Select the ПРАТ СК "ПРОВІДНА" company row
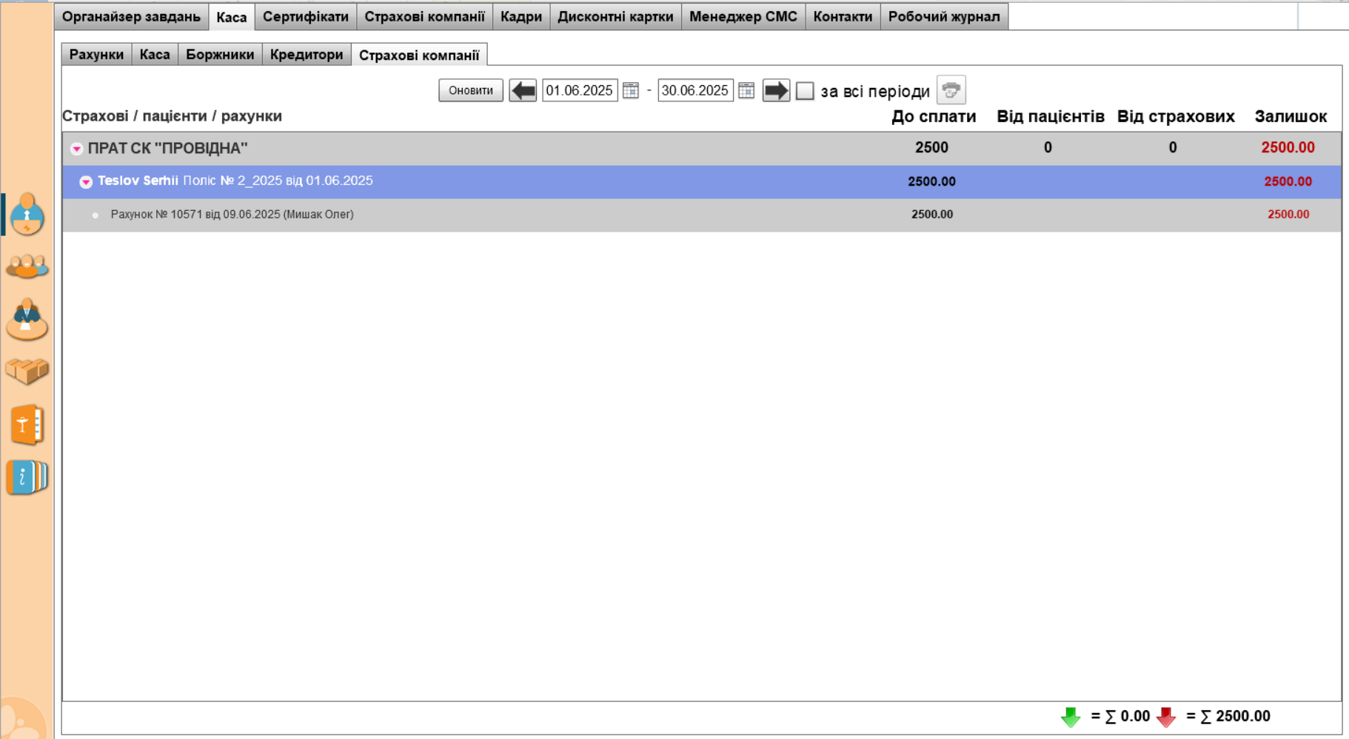 (x=701, y=148)
